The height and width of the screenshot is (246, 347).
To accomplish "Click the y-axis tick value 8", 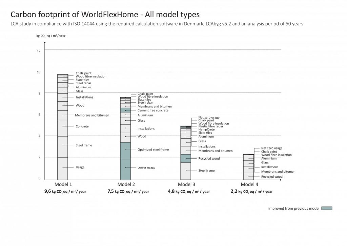I will [39, 93].
